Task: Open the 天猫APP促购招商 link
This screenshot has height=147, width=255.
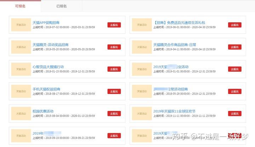Action: 46,23
